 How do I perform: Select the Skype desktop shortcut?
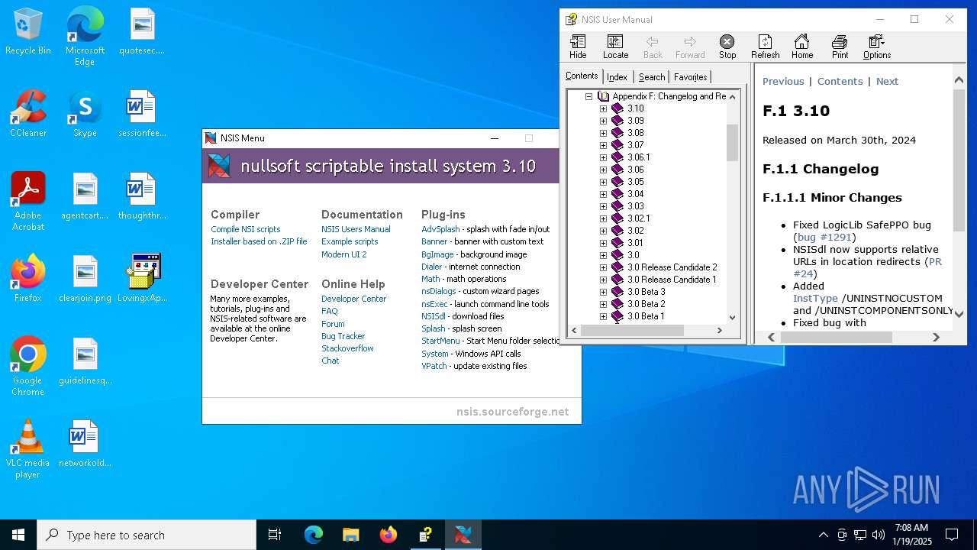click(x=85, y=114)
